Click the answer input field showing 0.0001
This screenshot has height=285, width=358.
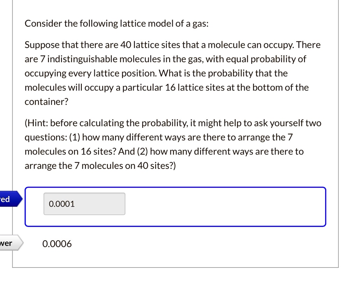click(x=84, y=204)
